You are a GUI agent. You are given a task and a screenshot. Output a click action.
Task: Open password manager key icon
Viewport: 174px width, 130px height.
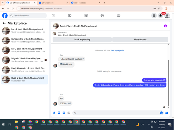(155, 8)
